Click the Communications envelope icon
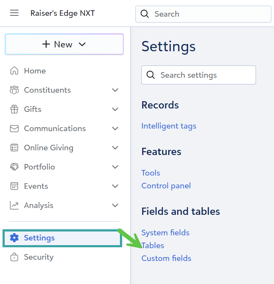 pyautogui.click(x=15, y=129)
